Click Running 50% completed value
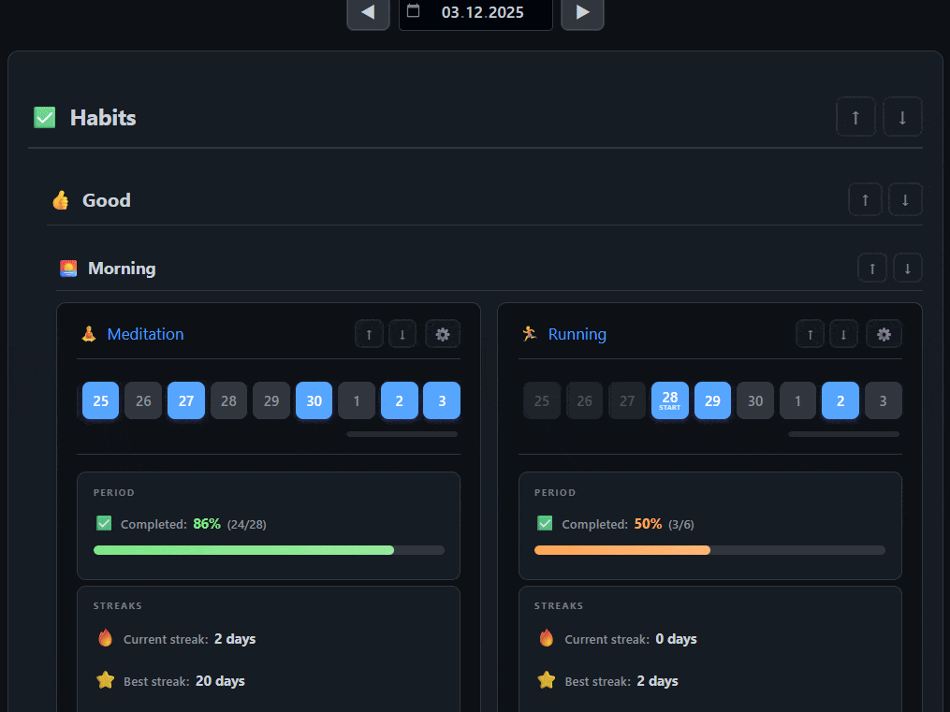This screenshot has height=712, width=950. point(648,524)
